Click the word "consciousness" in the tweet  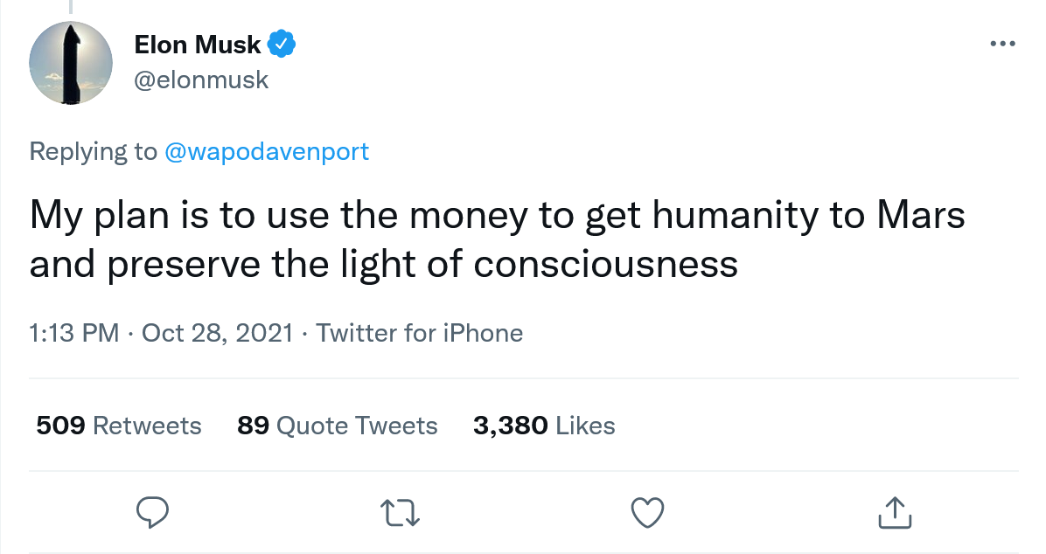(x=605, y=264)
